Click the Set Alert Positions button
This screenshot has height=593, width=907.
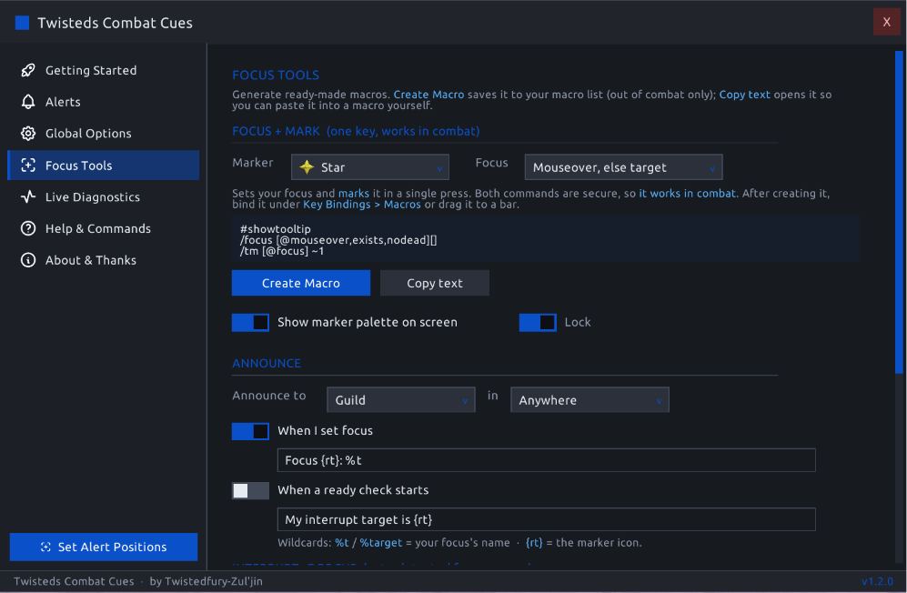[104, 548]
